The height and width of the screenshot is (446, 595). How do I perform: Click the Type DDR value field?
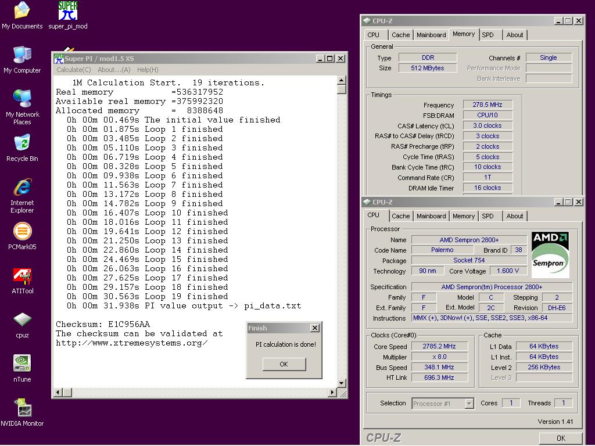tap(428, 57)
